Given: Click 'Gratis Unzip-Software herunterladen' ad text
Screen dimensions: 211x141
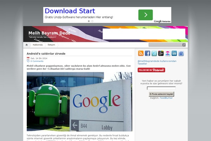Looking at the screenshot, I should [x=79, y=17].
